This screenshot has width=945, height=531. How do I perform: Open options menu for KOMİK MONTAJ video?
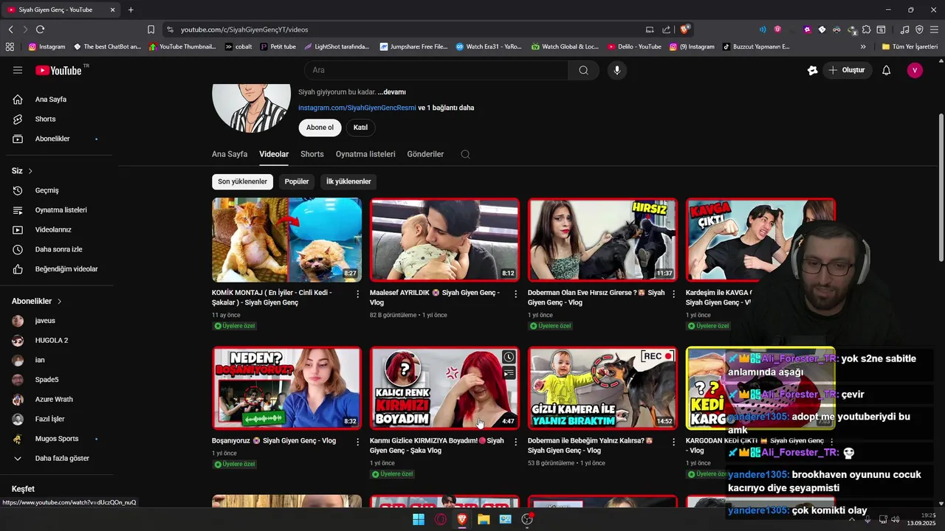(358, 294)
